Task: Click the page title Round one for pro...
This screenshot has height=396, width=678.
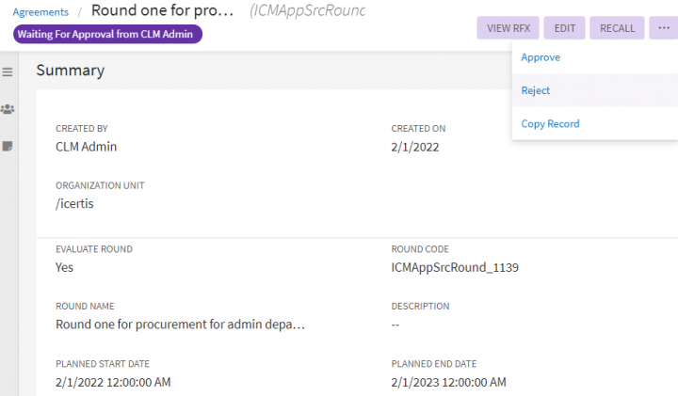Action: point(163,12)
